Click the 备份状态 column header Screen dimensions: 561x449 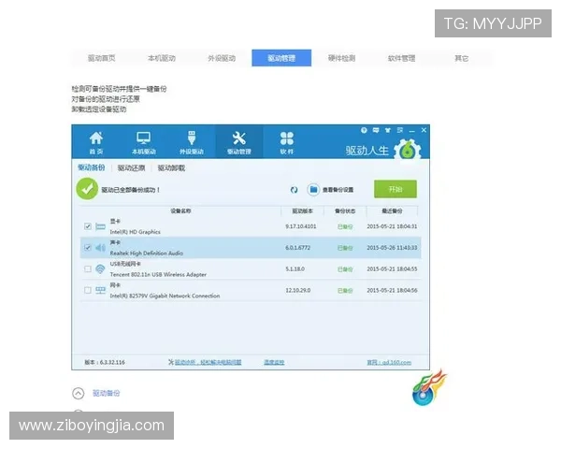pos(345,210)
